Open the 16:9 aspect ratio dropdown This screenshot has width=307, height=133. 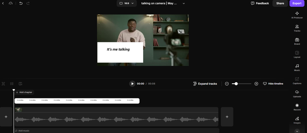(127, 3)
